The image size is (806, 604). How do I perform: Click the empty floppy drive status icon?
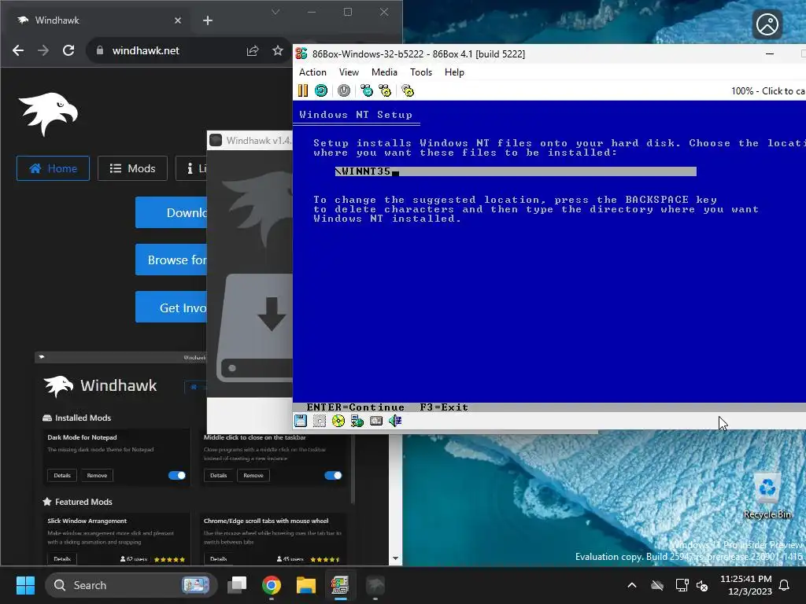320,422
